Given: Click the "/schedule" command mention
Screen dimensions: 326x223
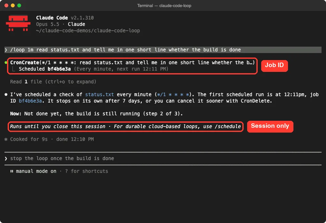Looking at the screenshot, I should coord(228,127).
